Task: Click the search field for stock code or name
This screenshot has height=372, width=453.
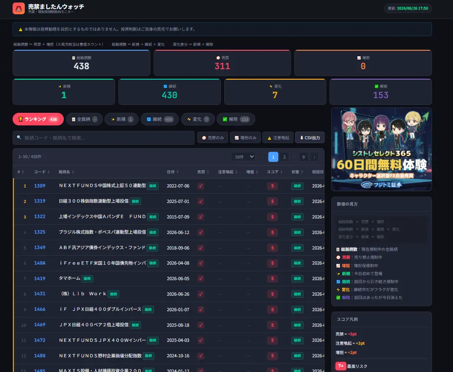Action: [103, 138]
